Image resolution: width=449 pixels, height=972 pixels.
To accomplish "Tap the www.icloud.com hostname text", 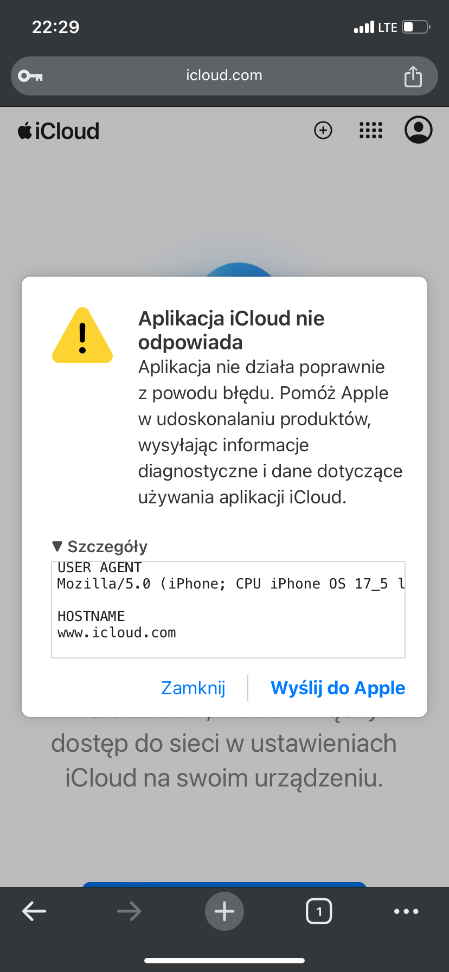I will click(x=117, y=633).
